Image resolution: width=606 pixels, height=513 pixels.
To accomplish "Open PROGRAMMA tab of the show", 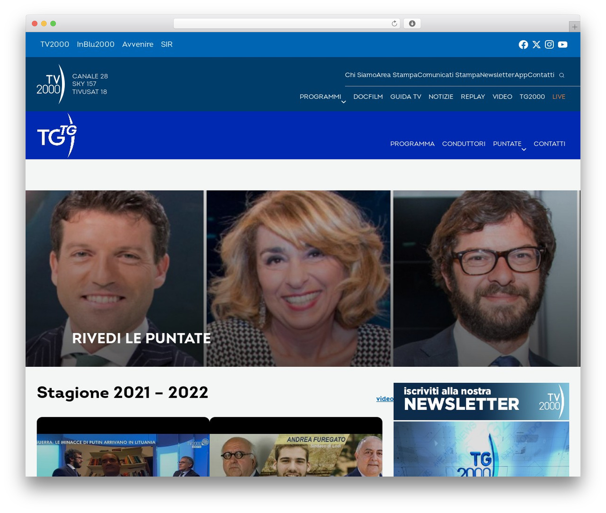I will [412, 144].
